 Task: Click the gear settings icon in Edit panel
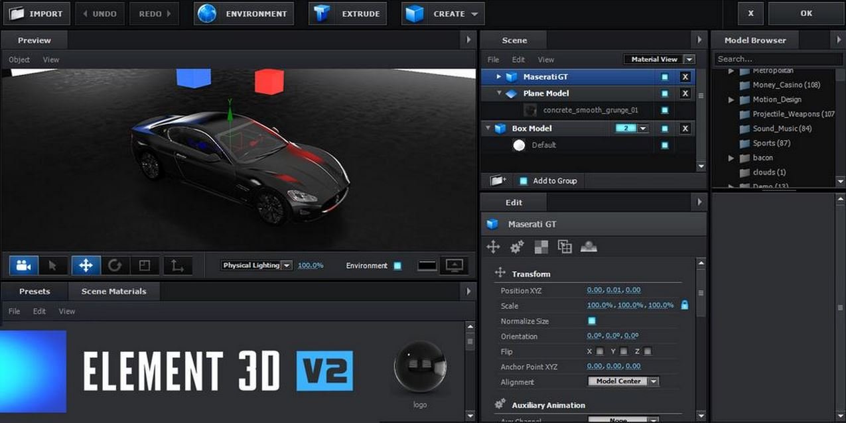click(x=517, y=247)
